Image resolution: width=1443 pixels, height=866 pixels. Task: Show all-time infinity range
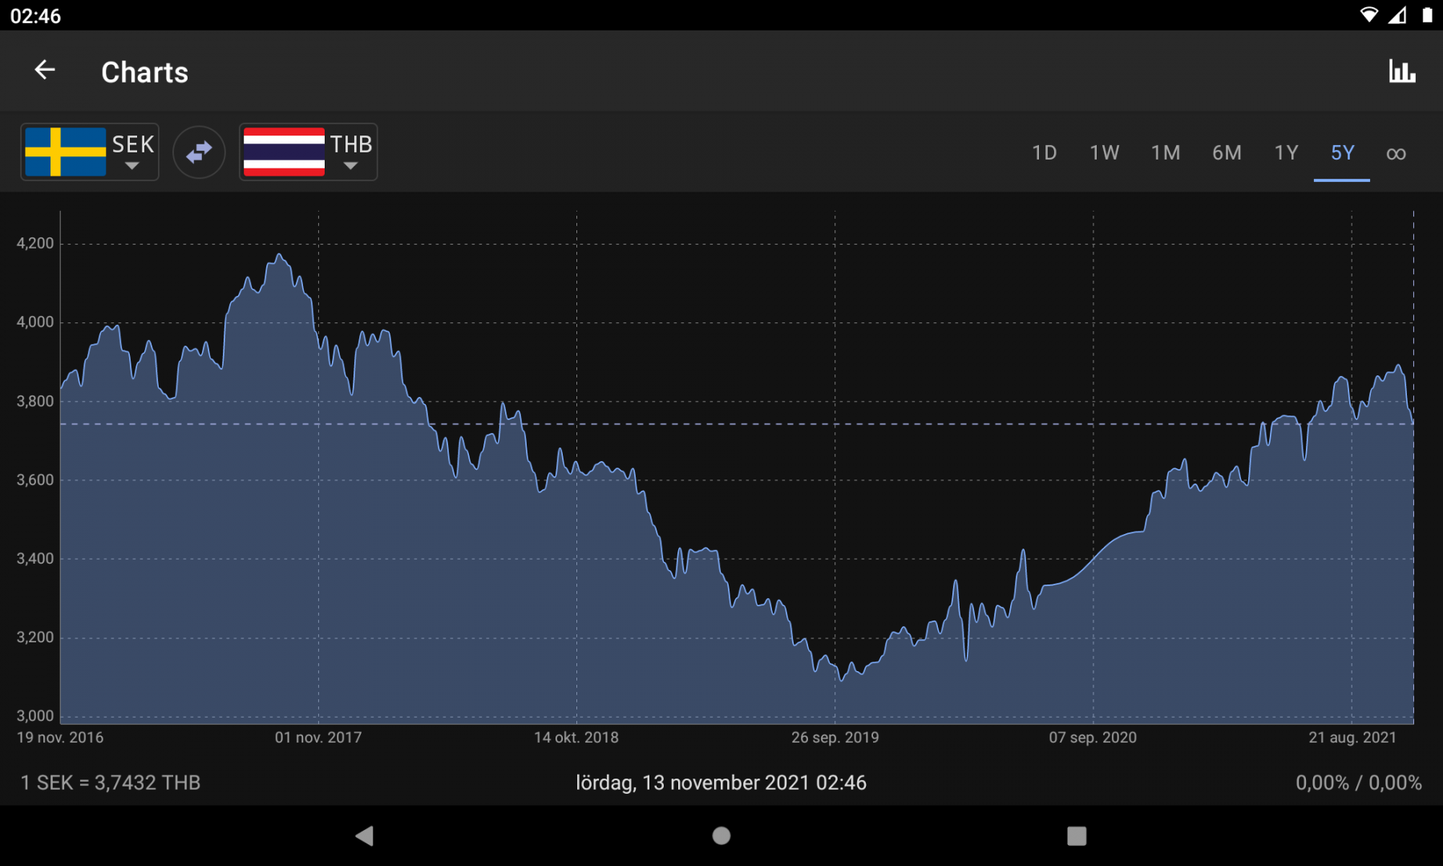click(1396, 153)
